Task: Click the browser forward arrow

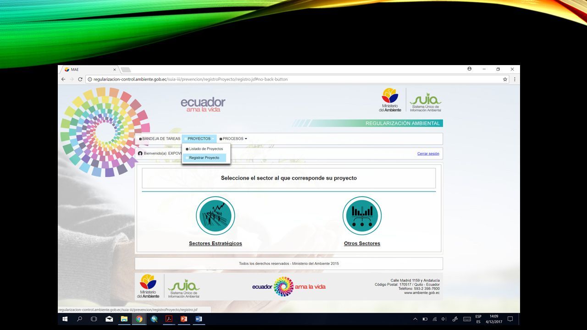Action: click(x=72, y=79)
